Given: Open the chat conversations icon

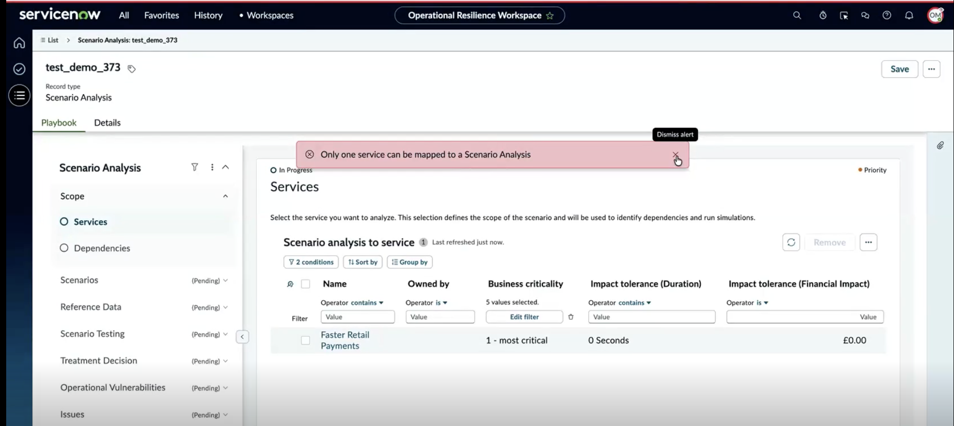Looking at the screenshot, I should [865, 15].
